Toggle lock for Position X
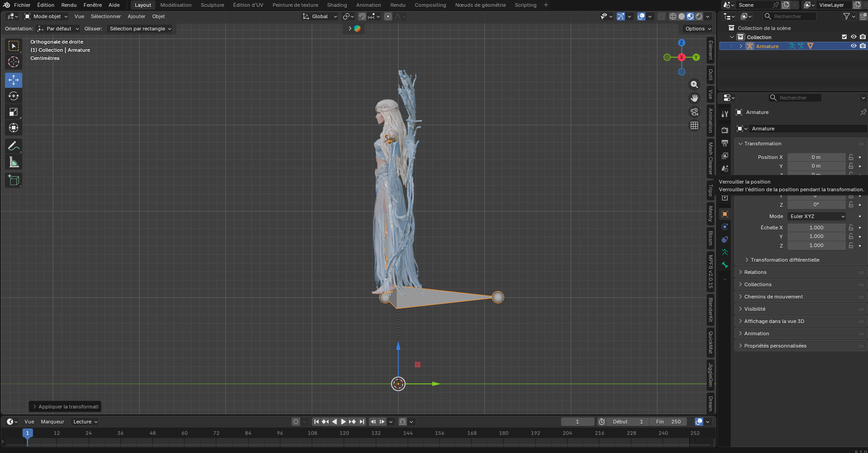This screenshot has height=453, width=868. click(851, 157)
